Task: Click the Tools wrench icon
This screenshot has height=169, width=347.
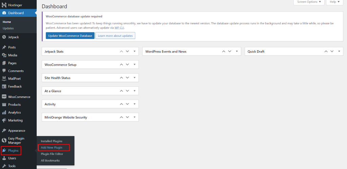Action: [4, 166]
